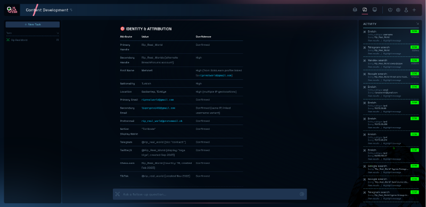Image resolution: width=426 pixels, height=207 pixels.
Task: Click the Enrich username activity icon
Action: (365, 32)
